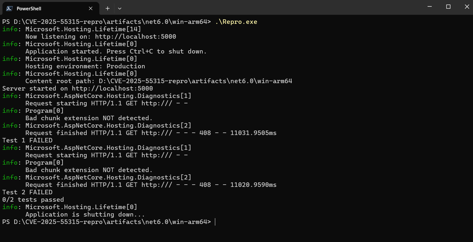Click the "Test 2 FAILED" output line
Image resolution: width=473 pixels, height=242 pixels.
[x=27, y=192]
